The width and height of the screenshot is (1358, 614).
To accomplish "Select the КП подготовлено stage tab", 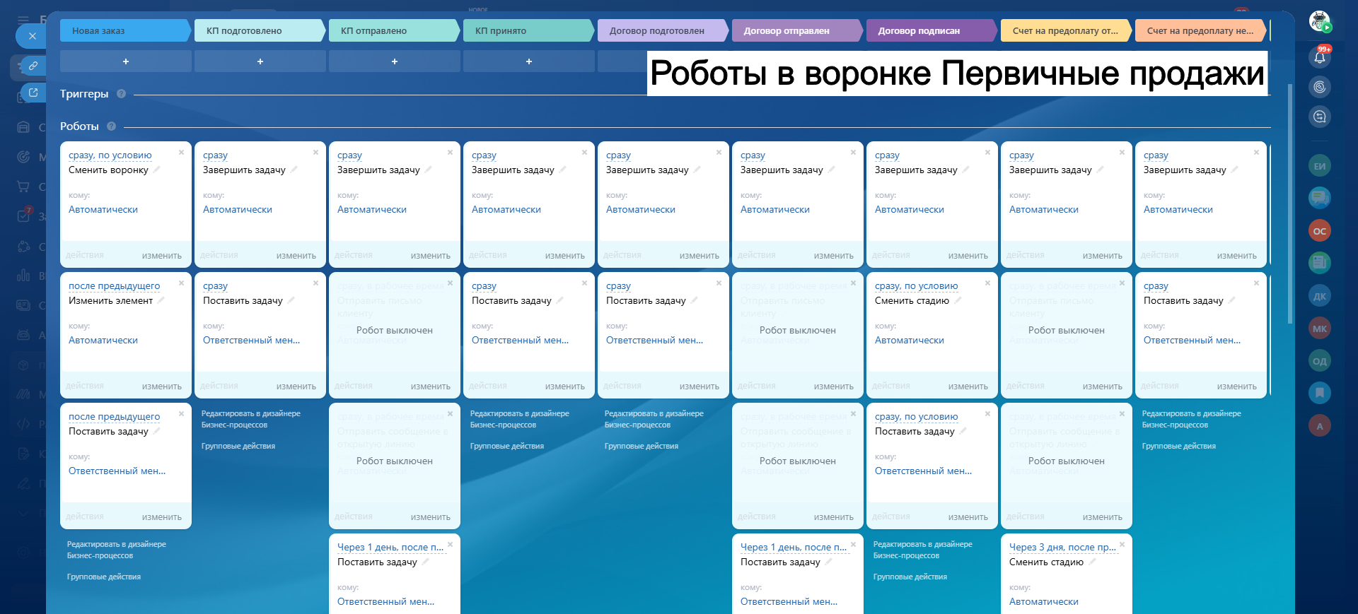I will (x=259, y=31).
